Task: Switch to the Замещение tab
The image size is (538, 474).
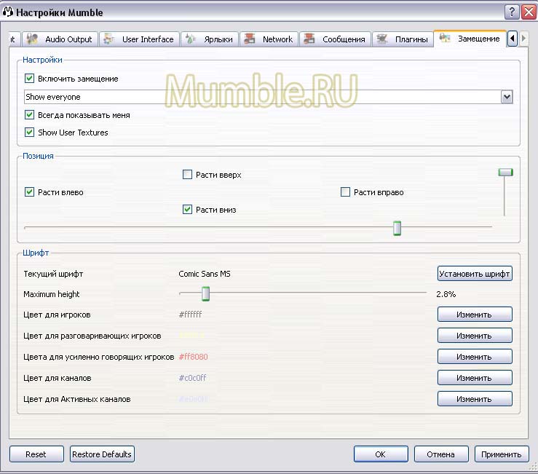Action: tap(470, 39)
